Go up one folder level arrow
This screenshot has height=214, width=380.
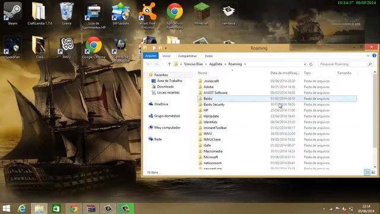click(x=169, y=64)
